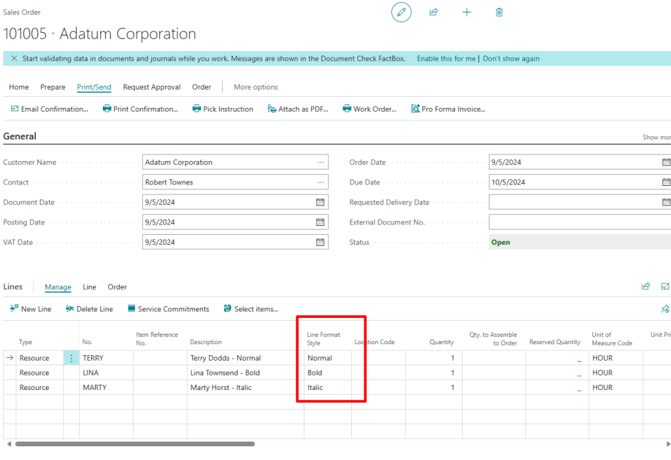
Task: Expand Contact field lookup ellipsis
Action: tap(320, 183)
